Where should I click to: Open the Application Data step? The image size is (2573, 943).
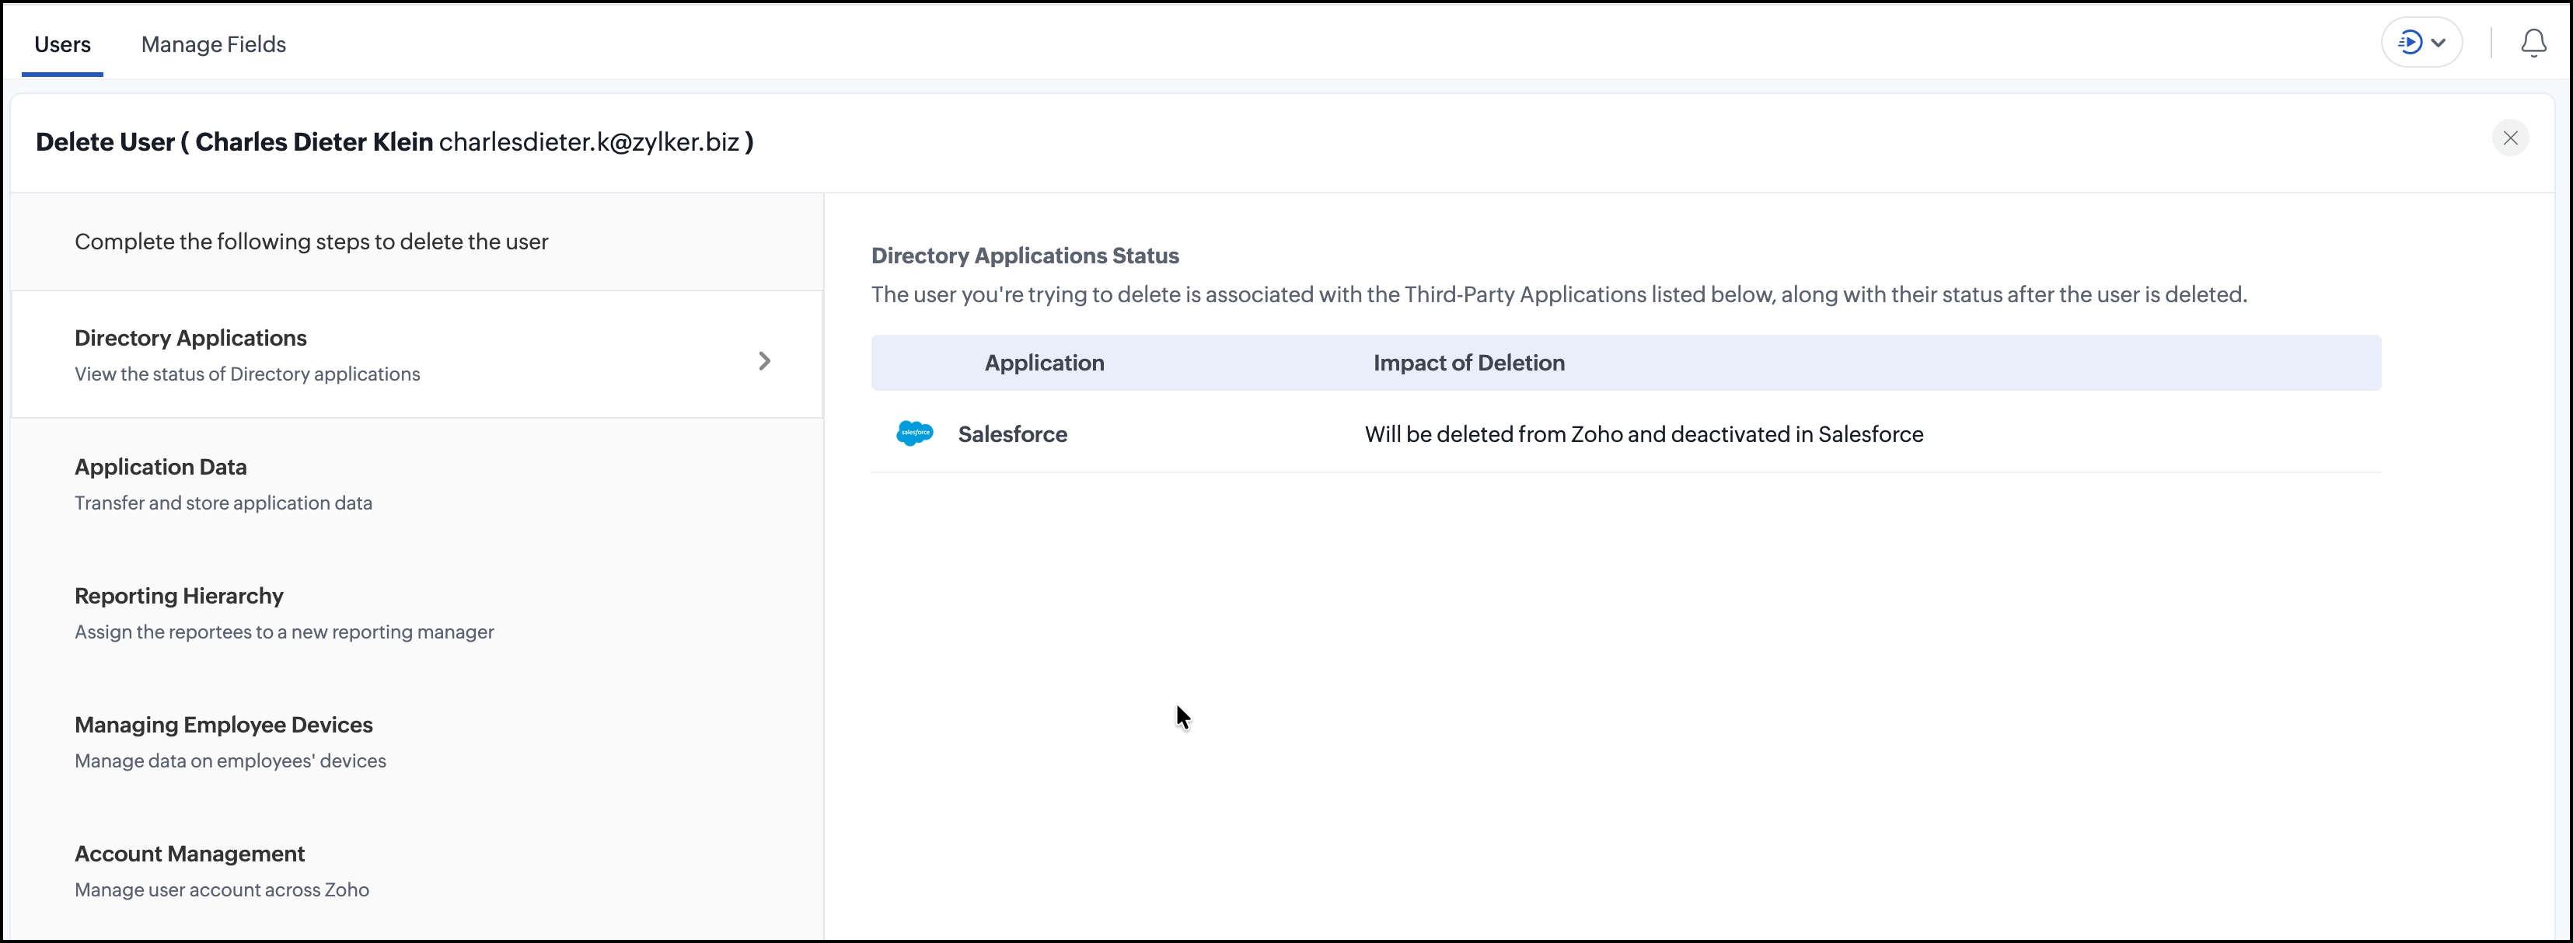point(417,484)
